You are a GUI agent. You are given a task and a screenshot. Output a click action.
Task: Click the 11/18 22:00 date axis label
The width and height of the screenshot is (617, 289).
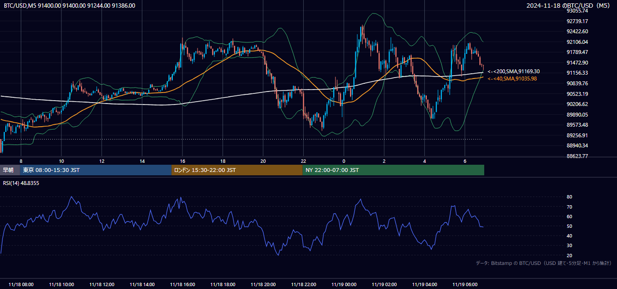pos(303,285)
